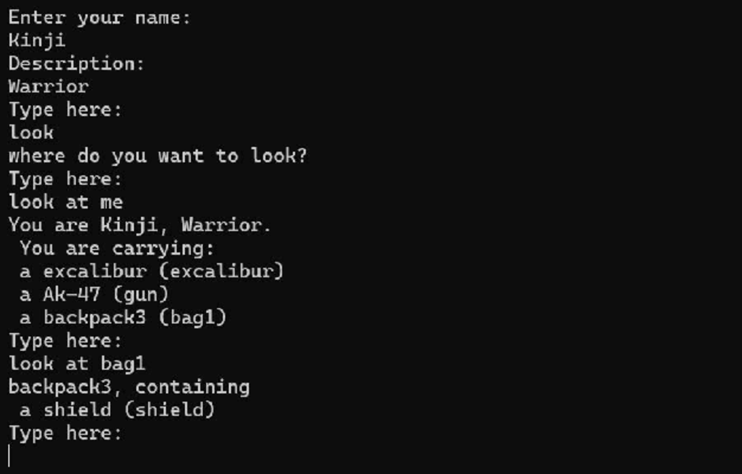The image size is (742, 474).
Task: Click the single-word 'look' command line
Action: point(32,133)
